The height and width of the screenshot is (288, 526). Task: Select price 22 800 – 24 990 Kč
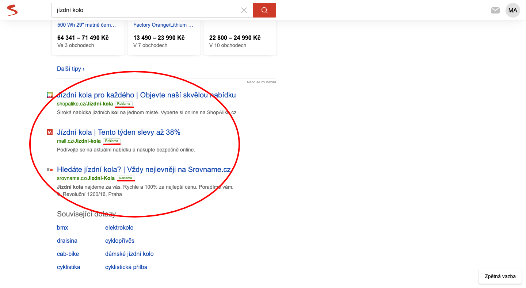click(x=235, y=38)
